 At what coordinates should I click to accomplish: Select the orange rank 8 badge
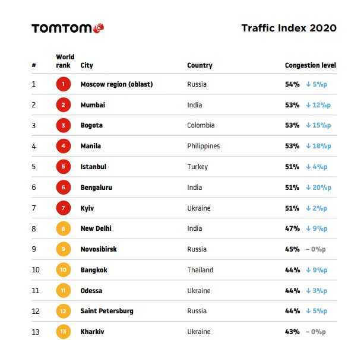click(x=64, y=228)
